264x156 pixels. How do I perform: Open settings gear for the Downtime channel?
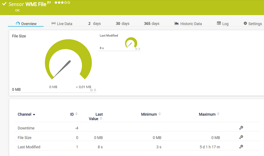point(241,128)
